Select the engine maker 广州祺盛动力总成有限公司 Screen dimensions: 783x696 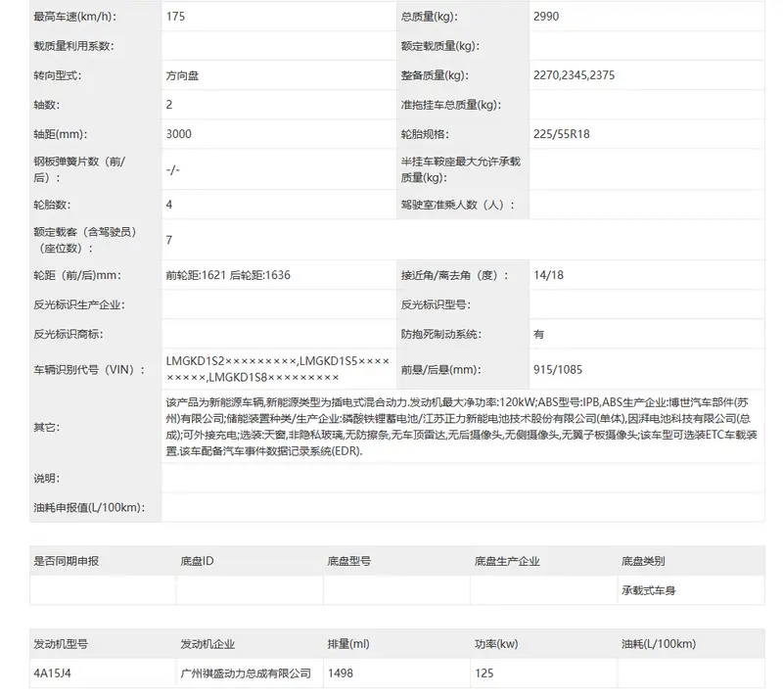tap(246, 673)
